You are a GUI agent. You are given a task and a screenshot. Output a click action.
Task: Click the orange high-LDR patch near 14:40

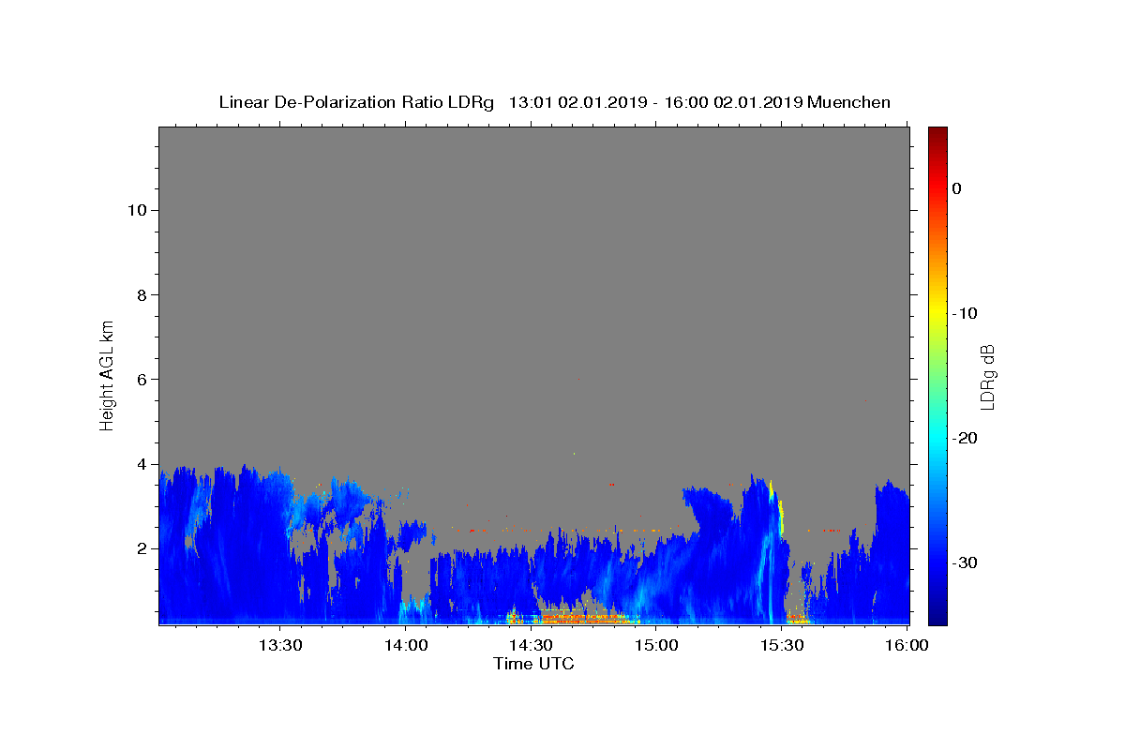point(581,618)
